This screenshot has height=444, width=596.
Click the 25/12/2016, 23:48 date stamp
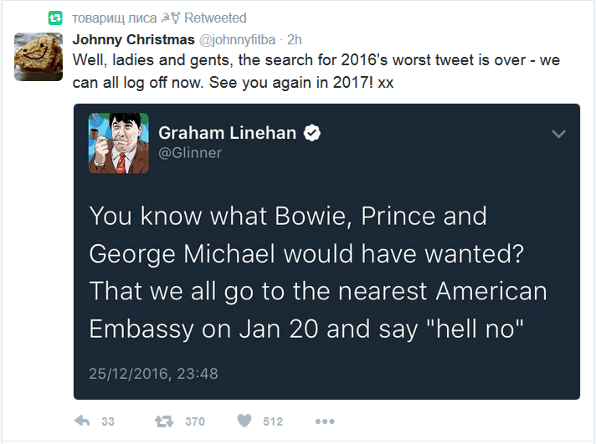pyautogui.click(x=153, y=374)
